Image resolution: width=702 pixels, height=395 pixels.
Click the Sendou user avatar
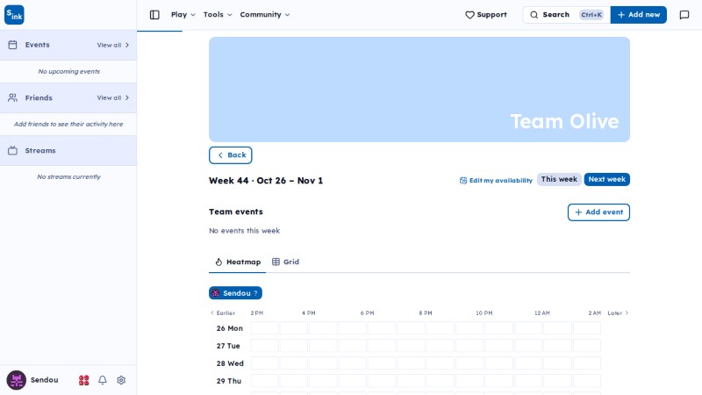[x=16, y=380]
